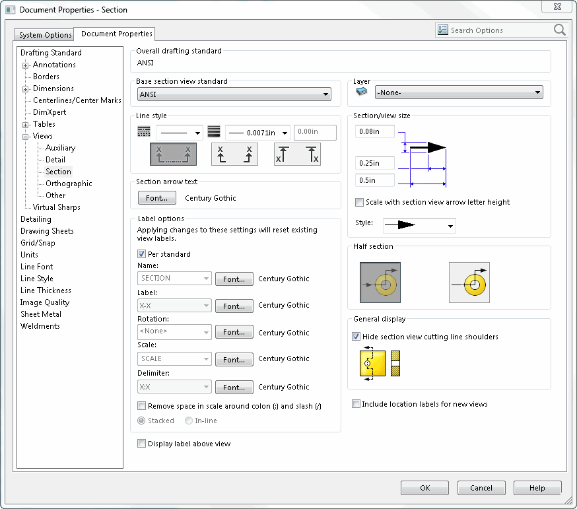Viewport: 577px width, 509px height.
Task: Click the Search Options list icon
Action: click(x=443, y=30)
